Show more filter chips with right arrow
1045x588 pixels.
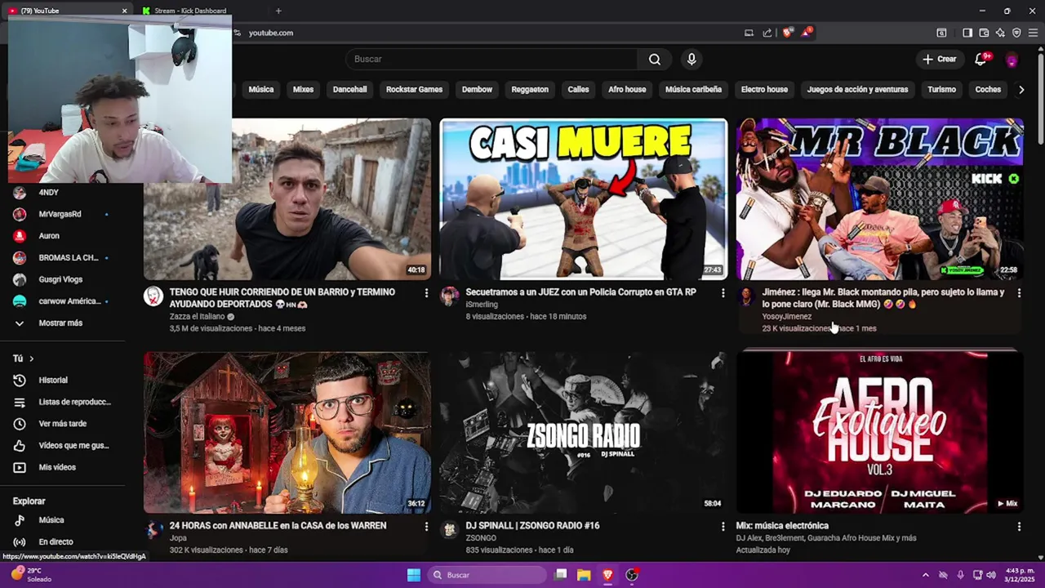1021,90
